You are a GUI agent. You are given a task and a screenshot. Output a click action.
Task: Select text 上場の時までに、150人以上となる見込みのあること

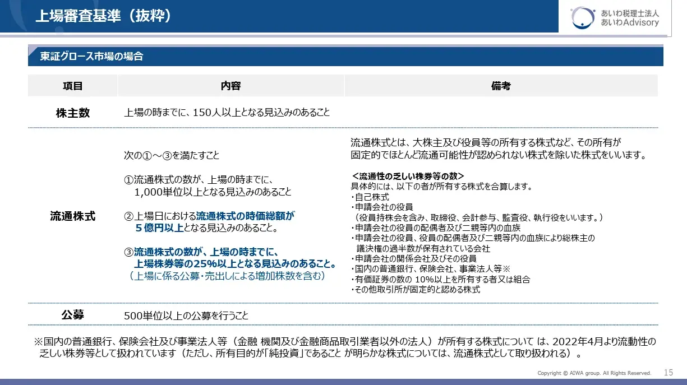point(227,113)
